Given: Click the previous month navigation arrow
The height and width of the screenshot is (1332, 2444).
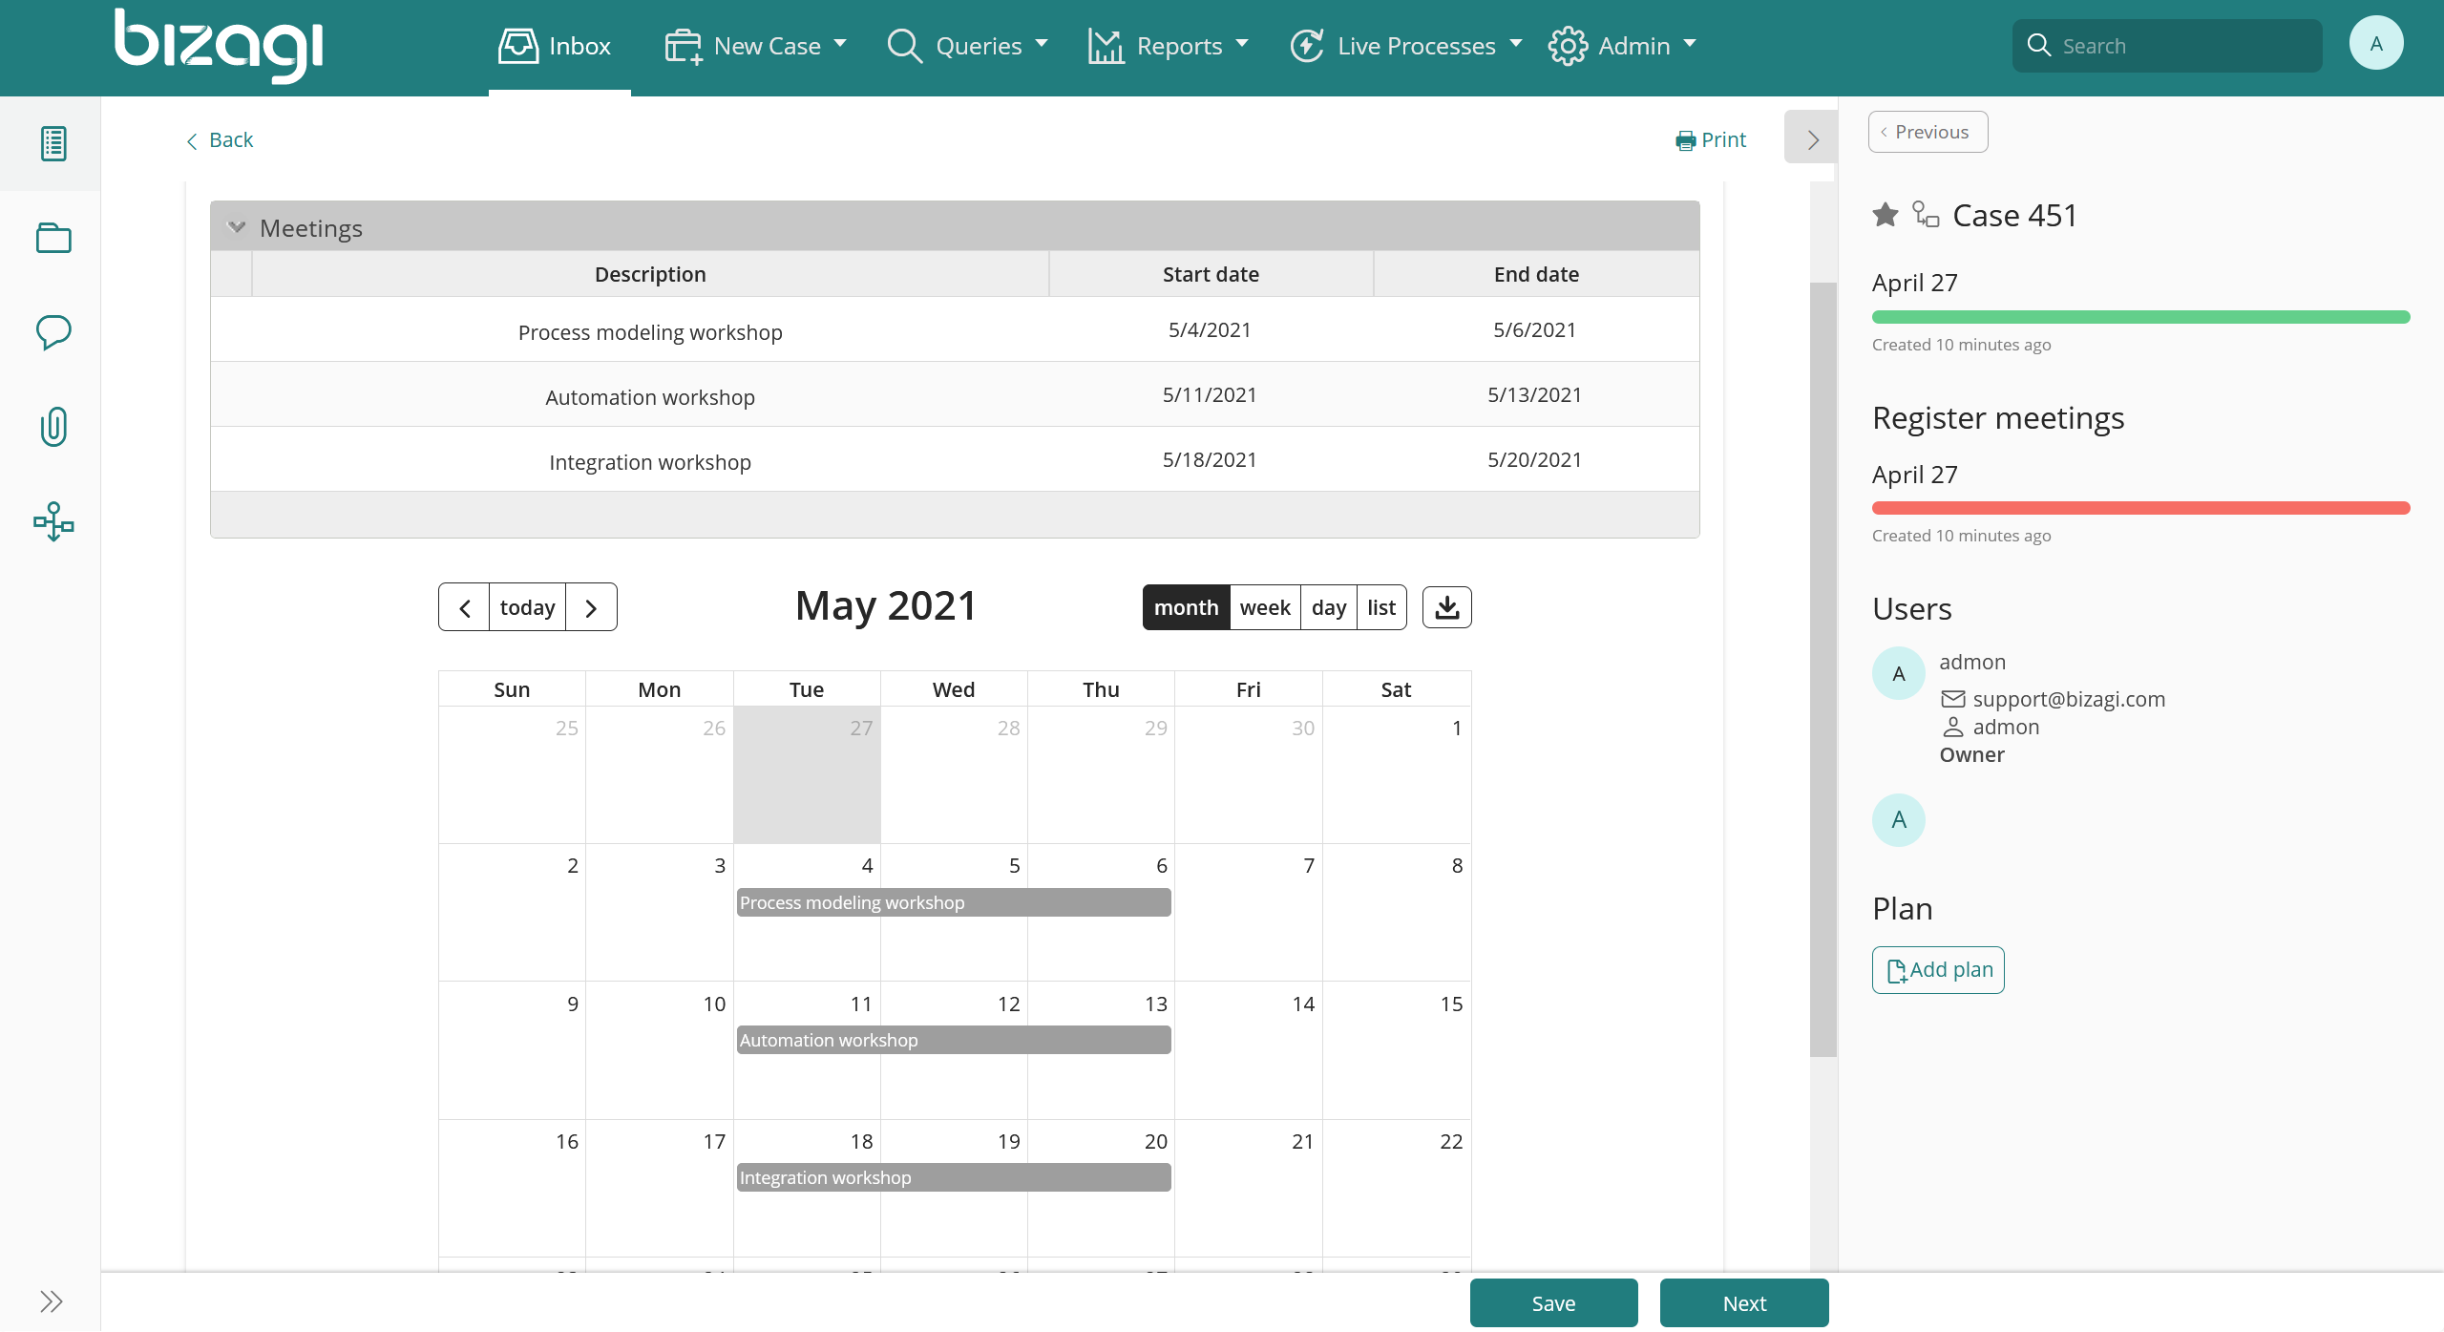Looking at the screenshot, I should click(x=466, y=605).
